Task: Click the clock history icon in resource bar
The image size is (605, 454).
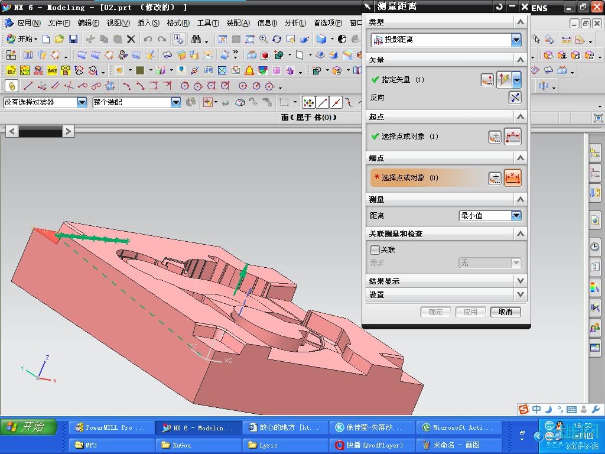Action: coord(594,247)
